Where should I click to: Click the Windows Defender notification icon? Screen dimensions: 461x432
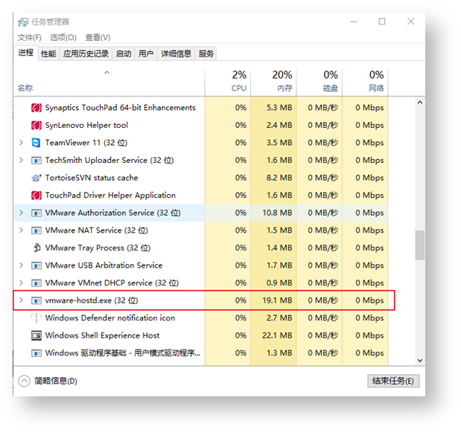click(36, 317)
